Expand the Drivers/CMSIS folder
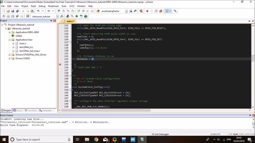The height and width of the screenshot is (143, 255). (x=10, y=58)
